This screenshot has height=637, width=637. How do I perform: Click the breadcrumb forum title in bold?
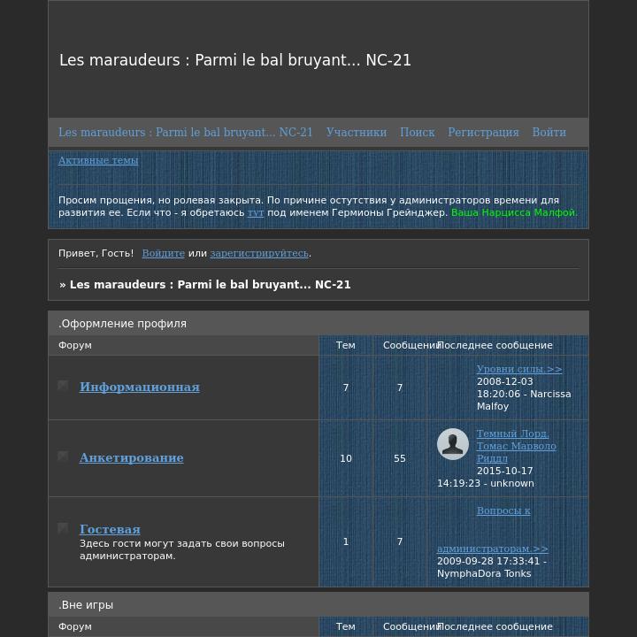210,285
